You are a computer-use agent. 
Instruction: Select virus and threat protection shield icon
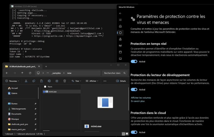click(x=120, y=33)
